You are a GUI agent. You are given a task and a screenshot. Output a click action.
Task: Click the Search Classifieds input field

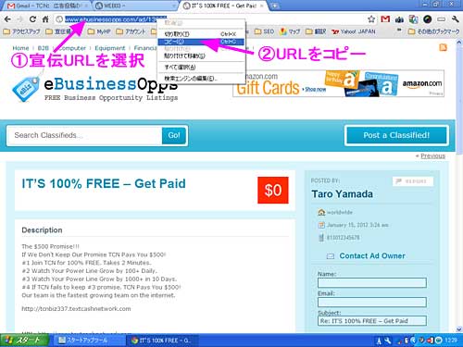coord(84,135)
